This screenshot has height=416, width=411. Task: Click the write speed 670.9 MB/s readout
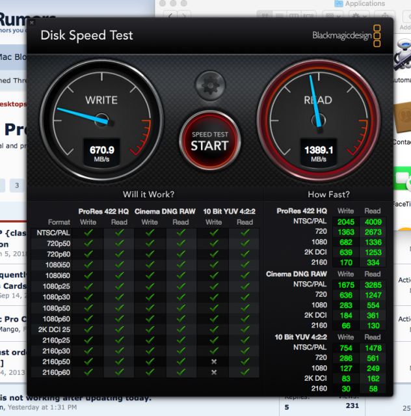(x=101, y=154)
